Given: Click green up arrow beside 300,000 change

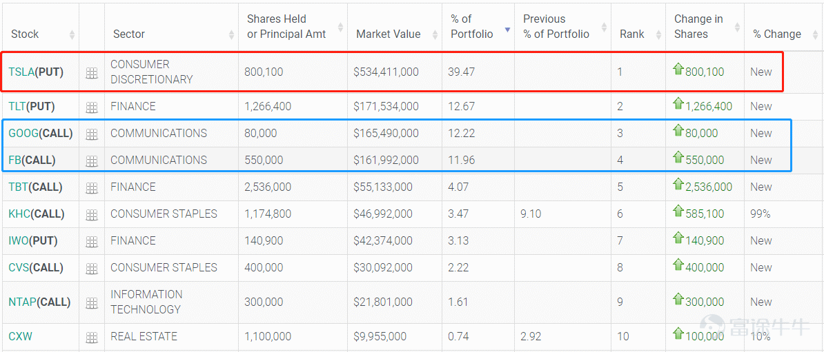Looking at the screenshot, I should 678,299.
